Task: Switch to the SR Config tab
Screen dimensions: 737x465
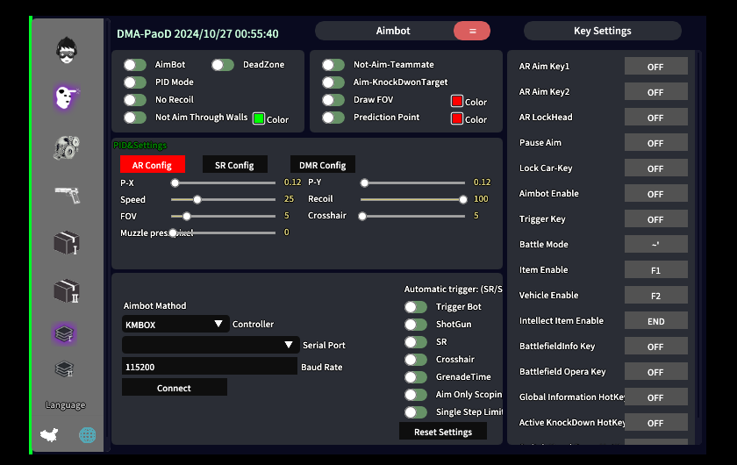Action: click(234, 165)
